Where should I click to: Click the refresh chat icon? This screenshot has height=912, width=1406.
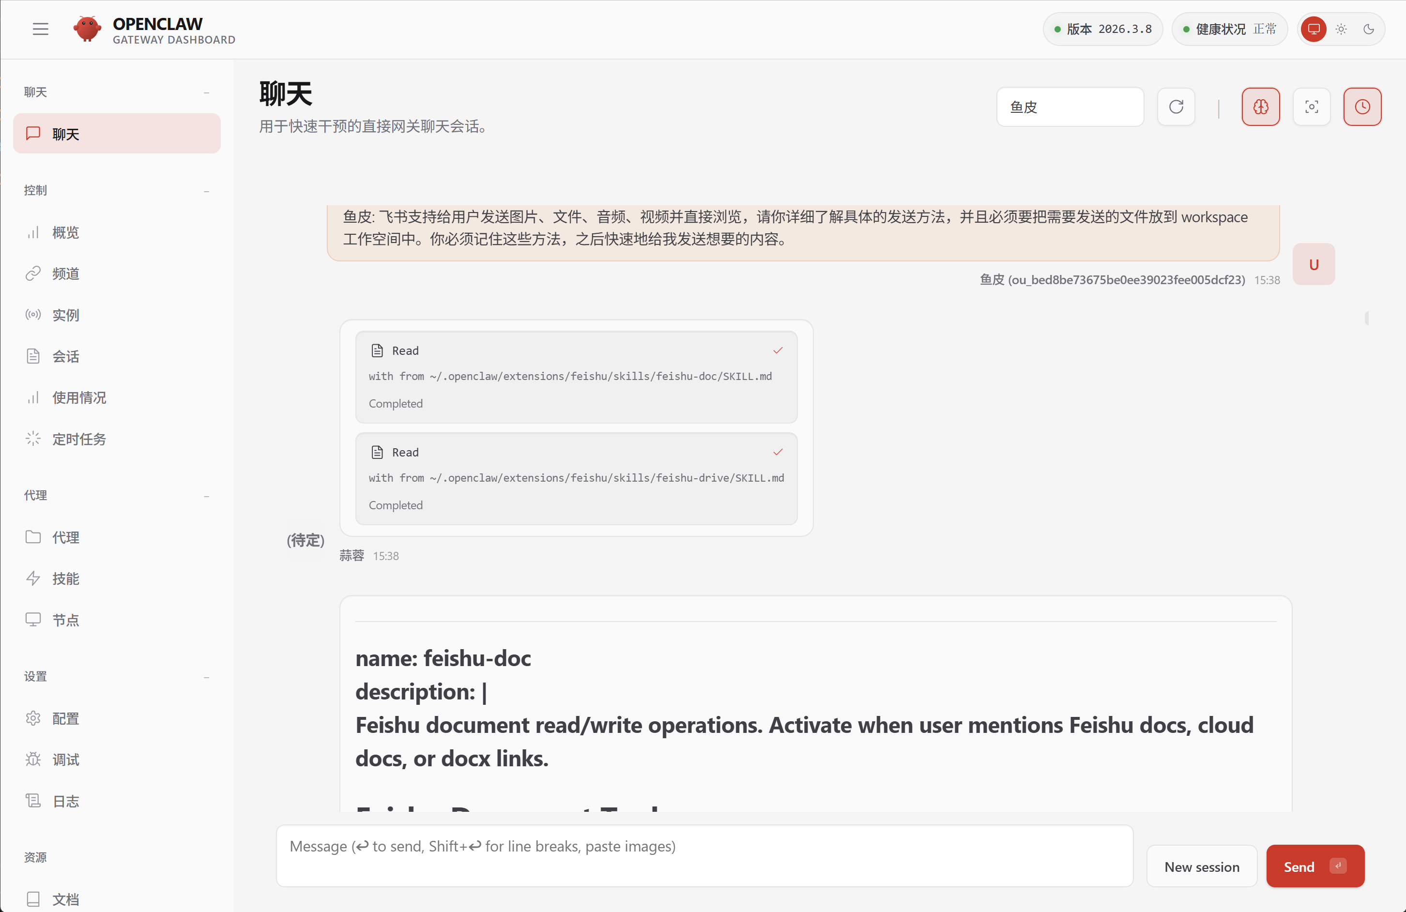tap(1176, 107)
